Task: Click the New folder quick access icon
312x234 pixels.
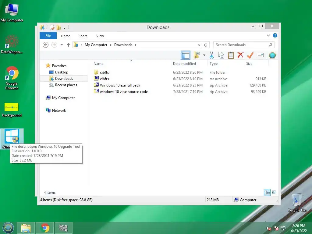Action: [59, 27]
